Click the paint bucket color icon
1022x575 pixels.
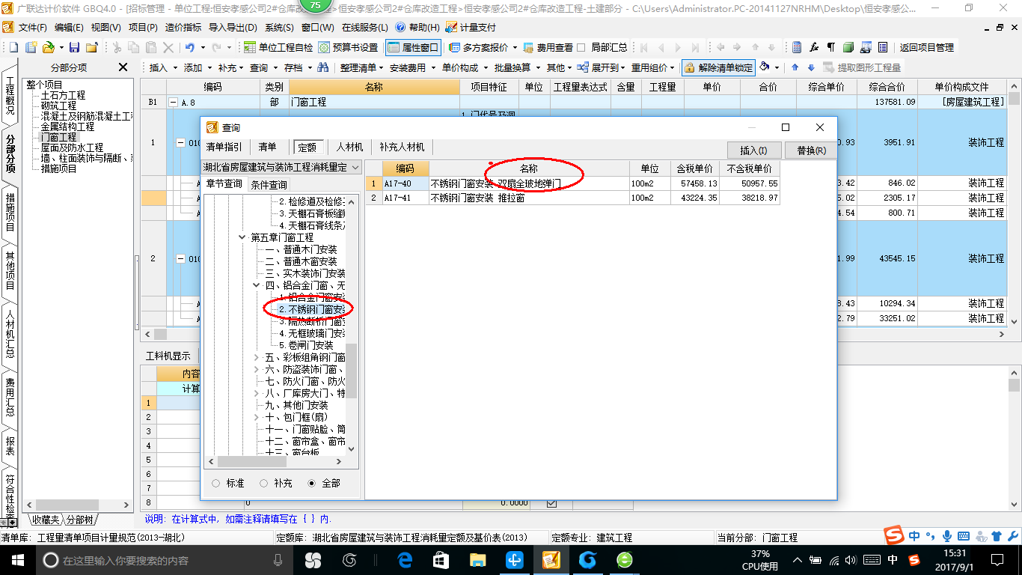pos(764,67)
